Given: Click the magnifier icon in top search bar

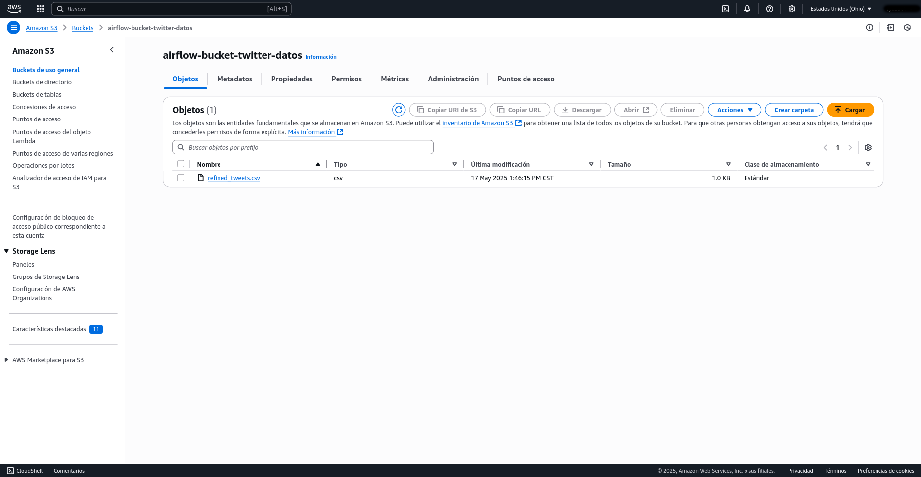Looking at the screenshot, I should click(60, 9).
